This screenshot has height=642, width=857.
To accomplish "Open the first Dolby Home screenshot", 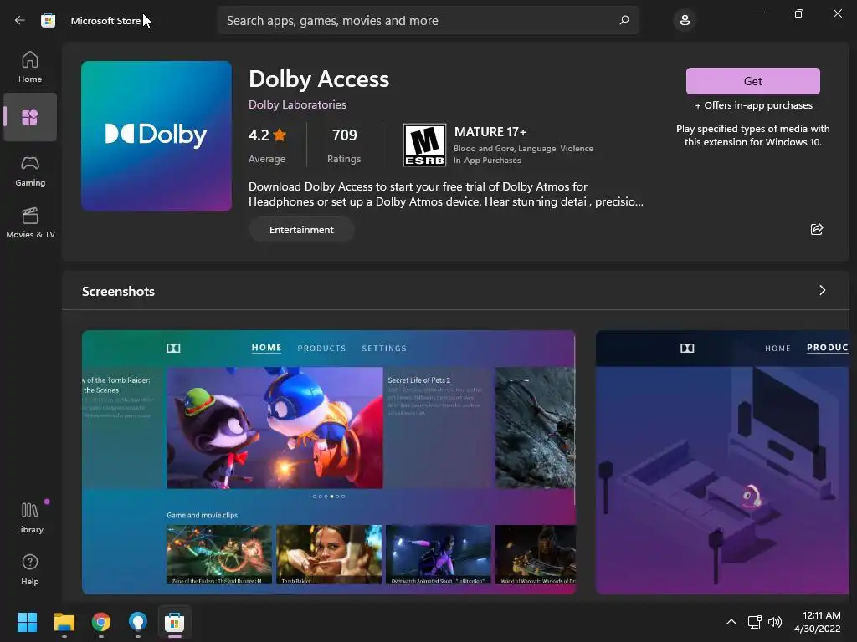I will click(328, 461).
